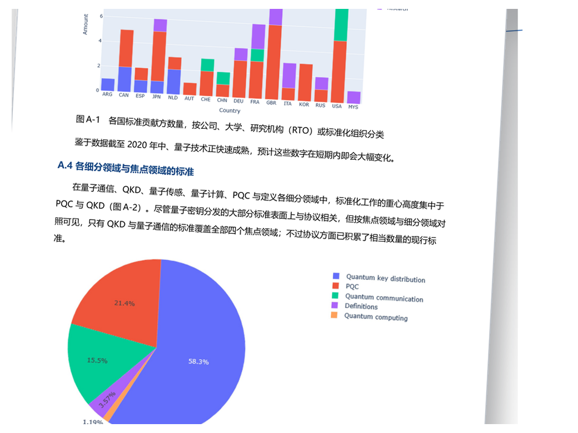This screenshot has height=433, width=578.
Task: Click the 'USA' axis label
Action: (337, 106)
